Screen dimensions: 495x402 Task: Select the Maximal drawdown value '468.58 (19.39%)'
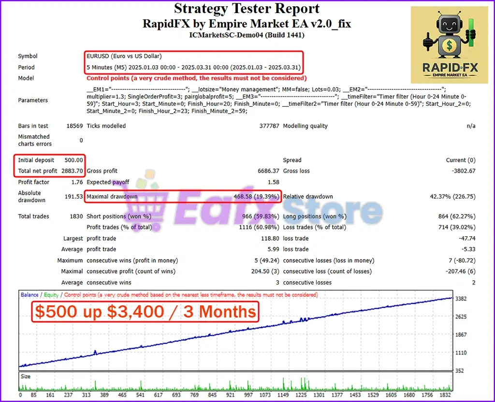[x=256, y=196]
